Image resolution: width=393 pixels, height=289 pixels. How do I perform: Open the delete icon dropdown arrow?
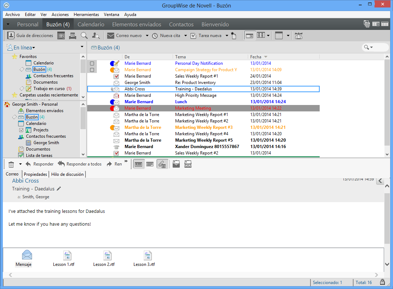click(20, 164)
